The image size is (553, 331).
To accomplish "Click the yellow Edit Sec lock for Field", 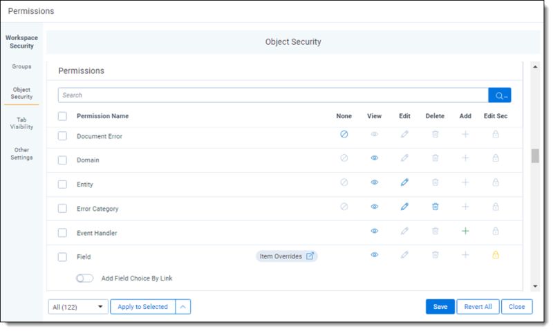I will (x=496, y=254).
